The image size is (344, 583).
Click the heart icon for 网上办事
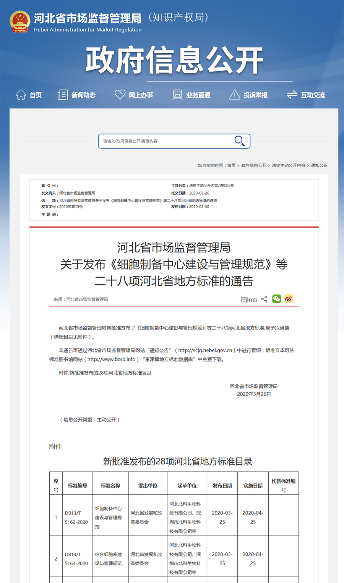[120, 95]
